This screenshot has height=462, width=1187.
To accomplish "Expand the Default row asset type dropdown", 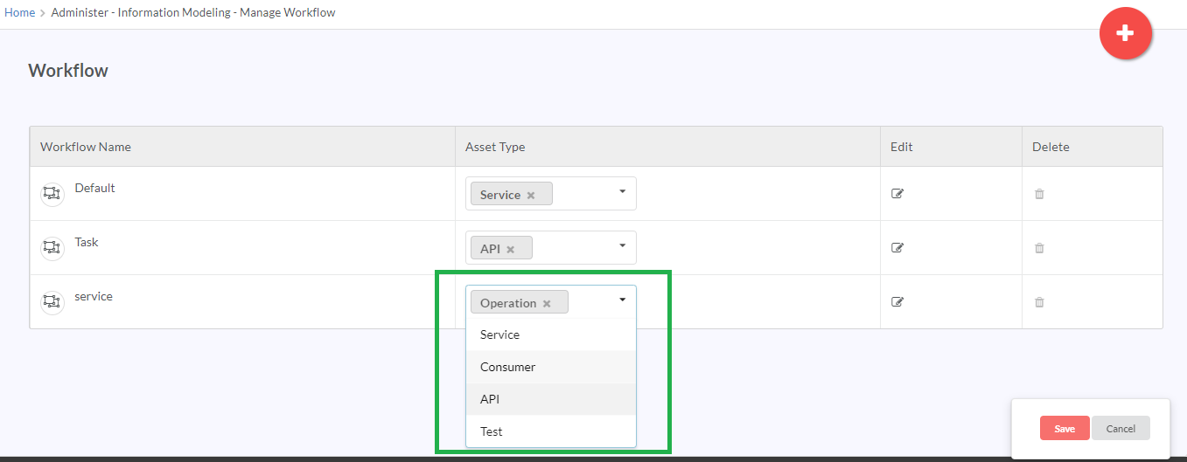I will [x=623, y=192].
